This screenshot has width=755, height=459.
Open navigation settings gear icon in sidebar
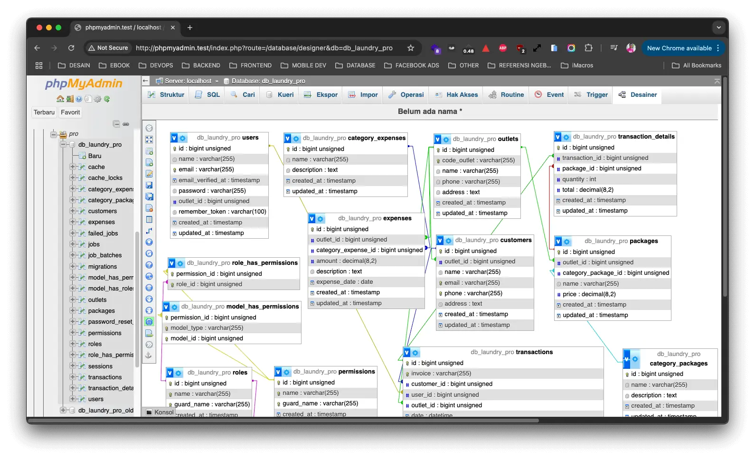(97, 99)
